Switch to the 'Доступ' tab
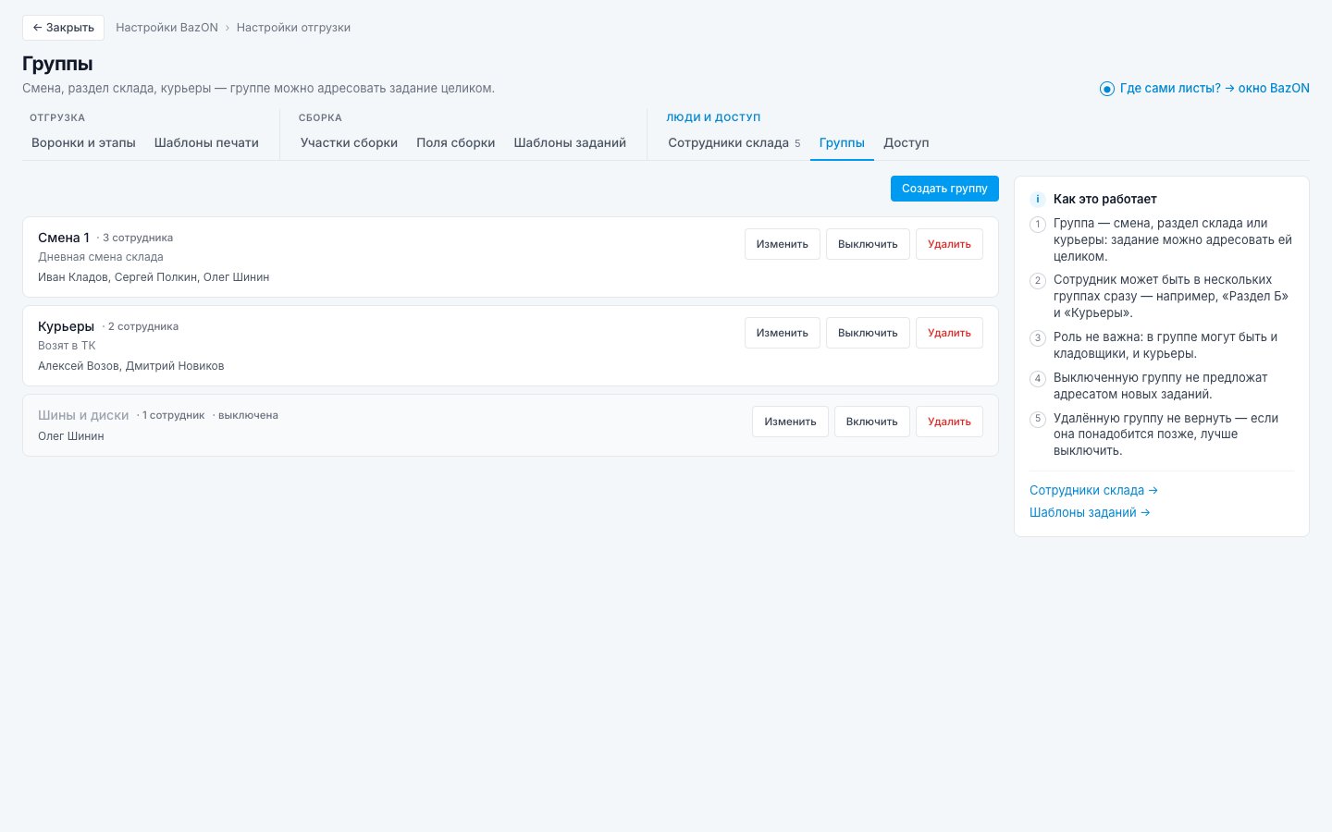This screenshot has height=832, width=1332. (x=906, y=142)
